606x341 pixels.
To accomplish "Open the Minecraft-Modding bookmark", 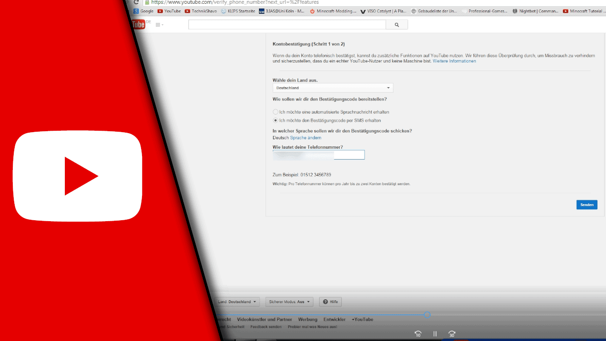I will click(333, 11).
